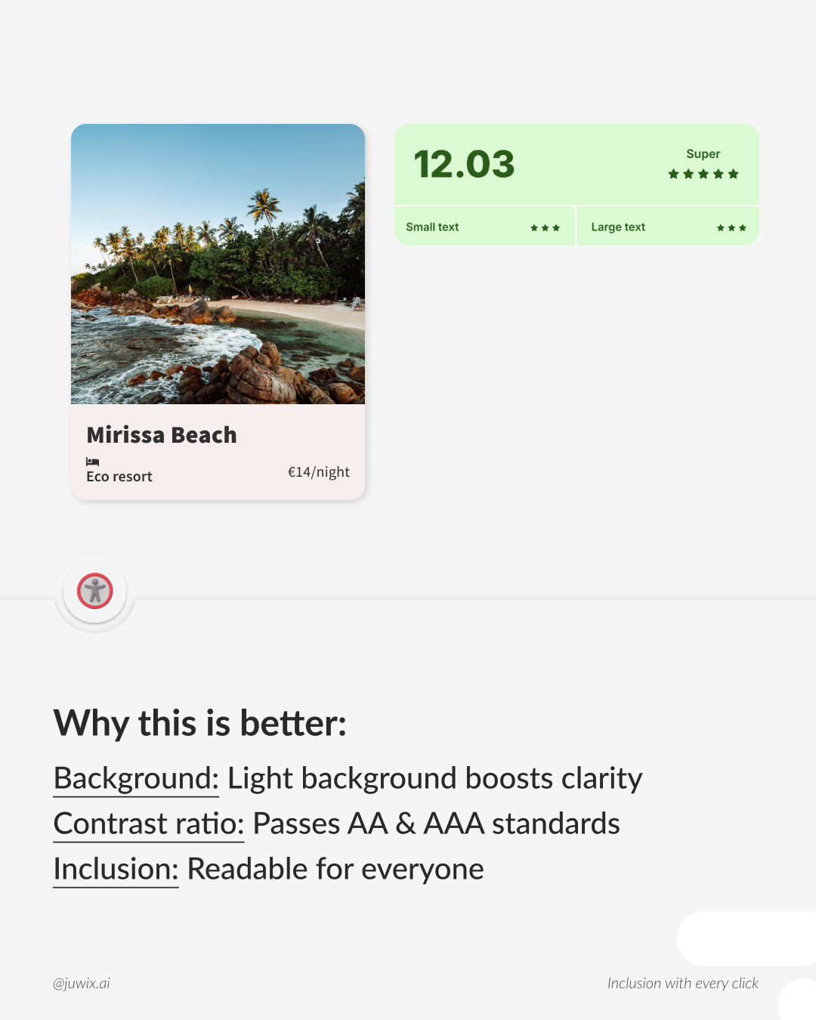This screenshot has height=1020, width=816.
Task: Click the Mirissa Beach photo
Action: tap(218, 264)
